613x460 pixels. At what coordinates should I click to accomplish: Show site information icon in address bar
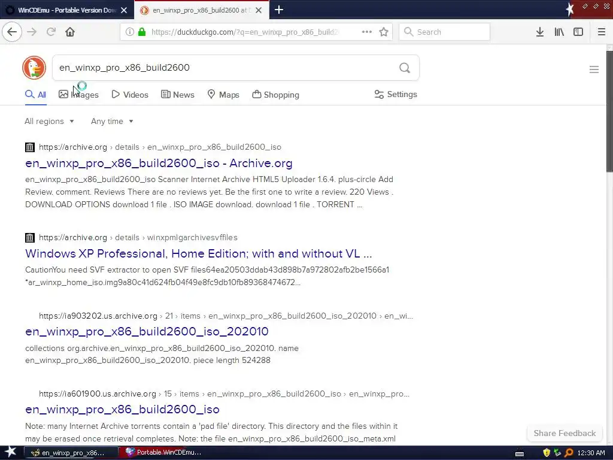[x=129, y=32]
